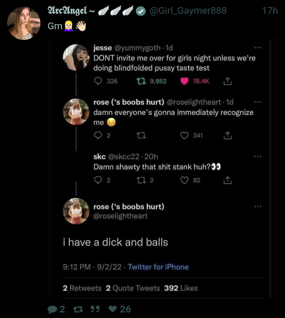Click the pink heart on jesse's tweet
Viewport: 285px width, 318px height.
[184, 81]
